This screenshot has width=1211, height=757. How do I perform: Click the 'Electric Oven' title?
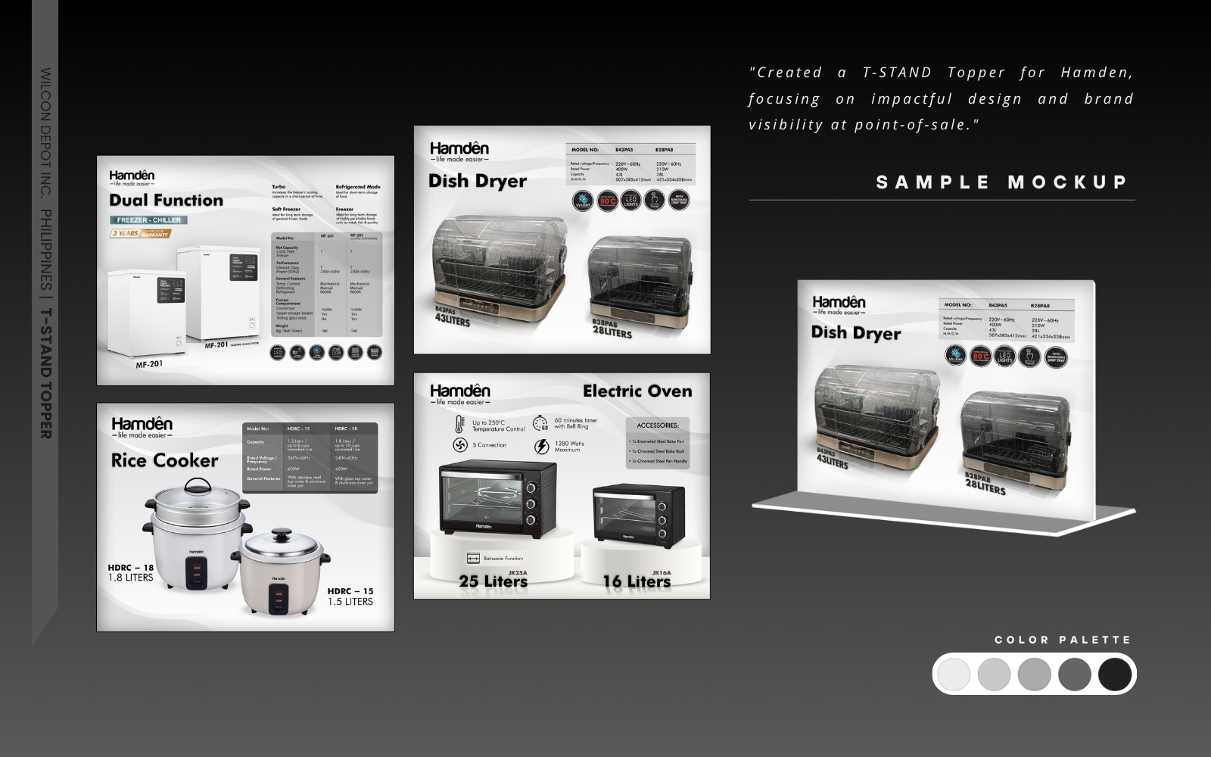coord(637,391)
